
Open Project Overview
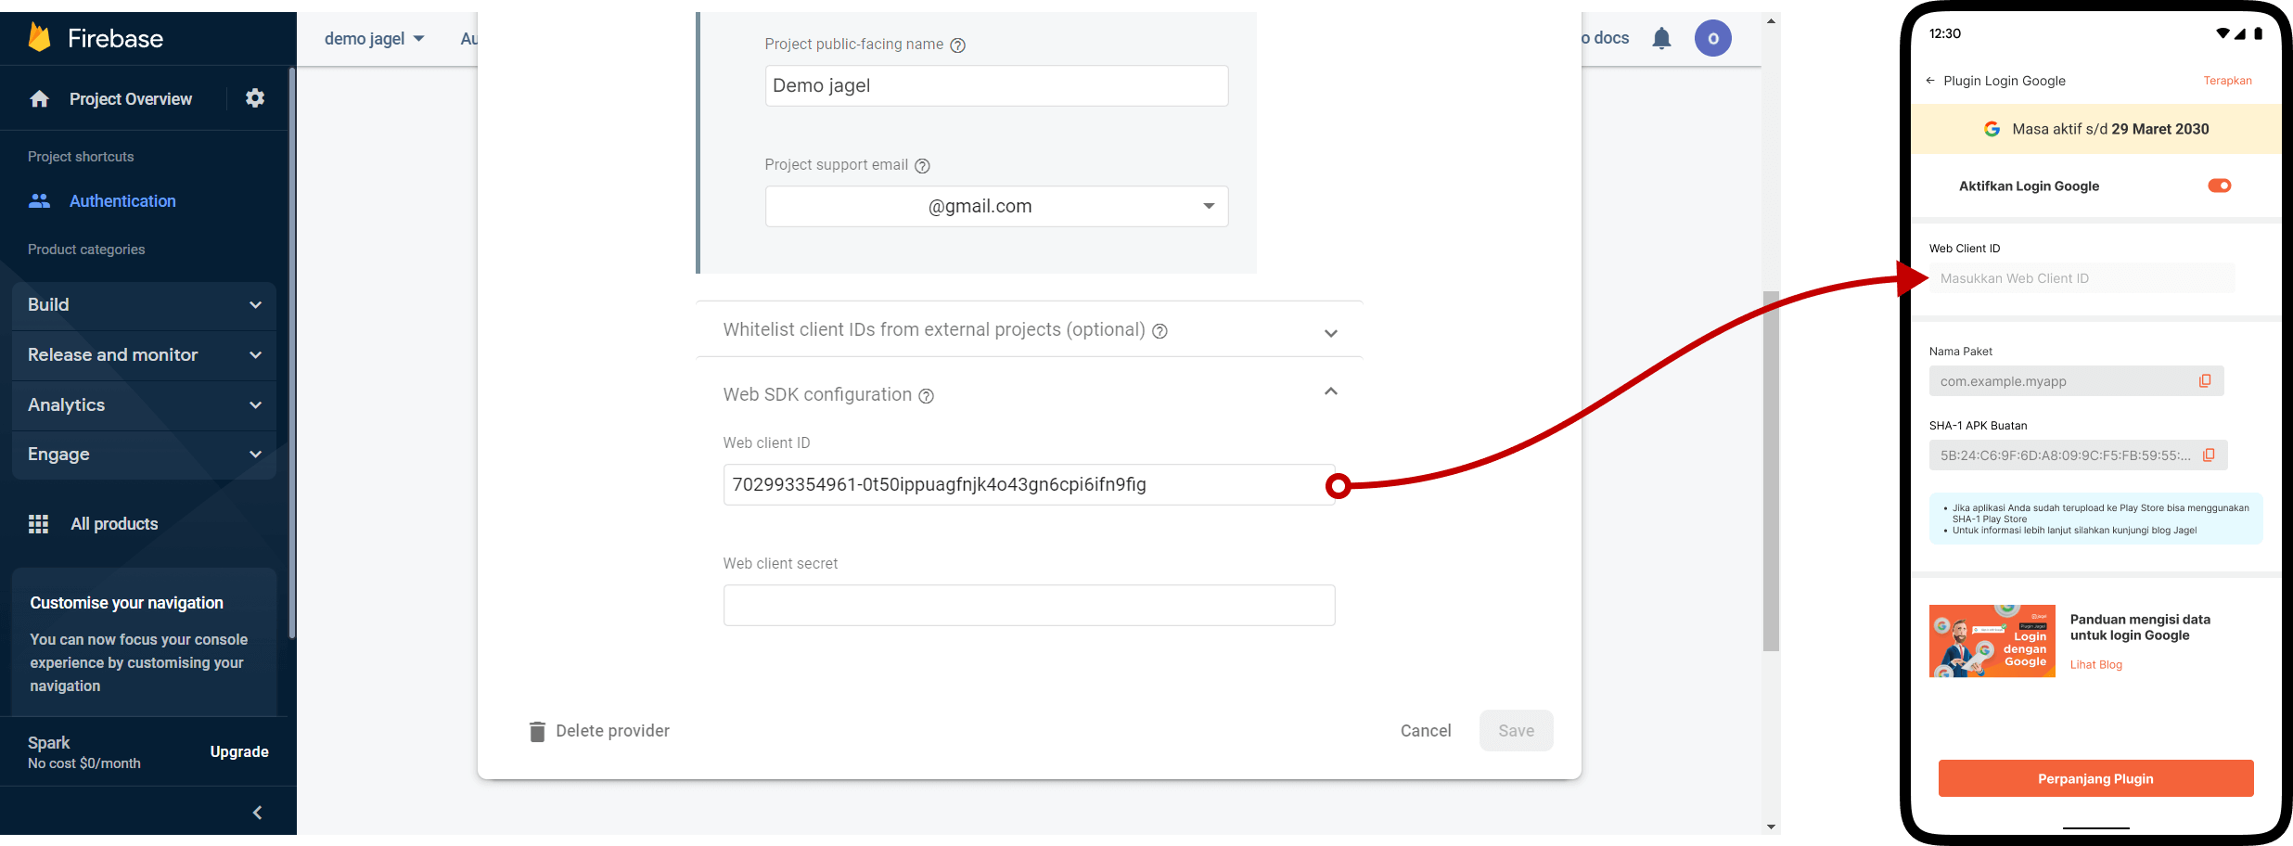tap(131, 98)
